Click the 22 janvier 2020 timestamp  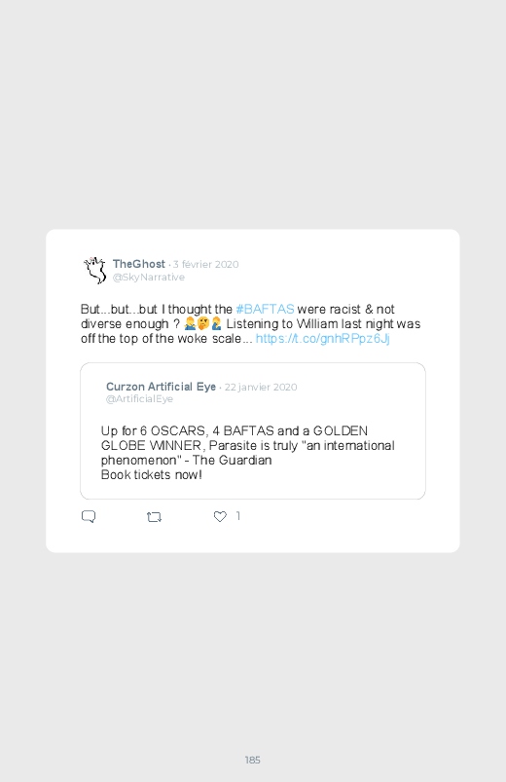click(261, 387)
